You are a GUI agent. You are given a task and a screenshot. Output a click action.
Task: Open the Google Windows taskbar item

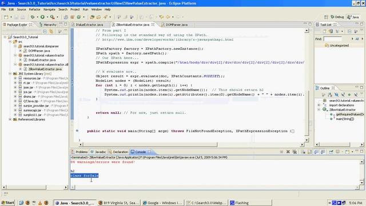(x=162, y=203)
